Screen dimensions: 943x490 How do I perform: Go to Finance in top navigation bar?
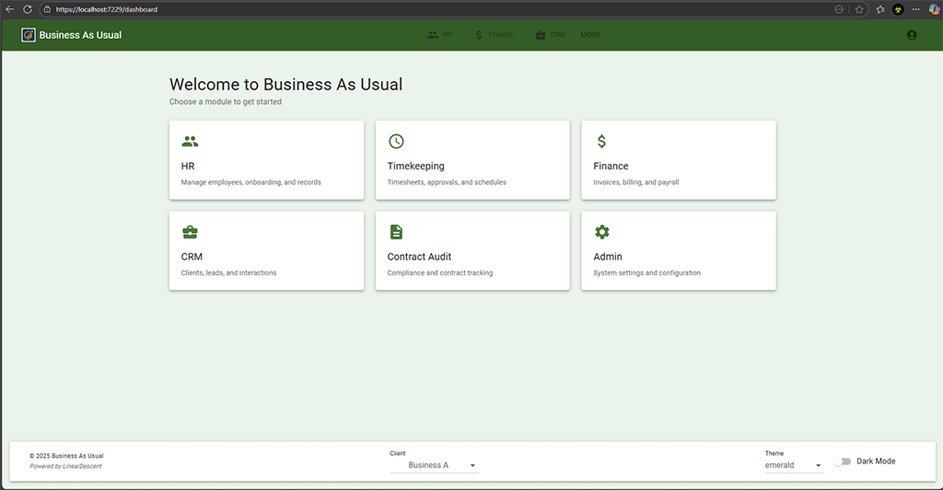pos(494,35)
